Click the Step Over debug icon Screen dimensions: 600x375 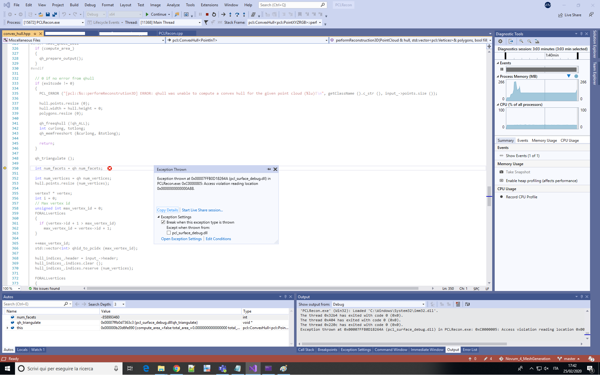pyautogui.click(x=237, y=14)
